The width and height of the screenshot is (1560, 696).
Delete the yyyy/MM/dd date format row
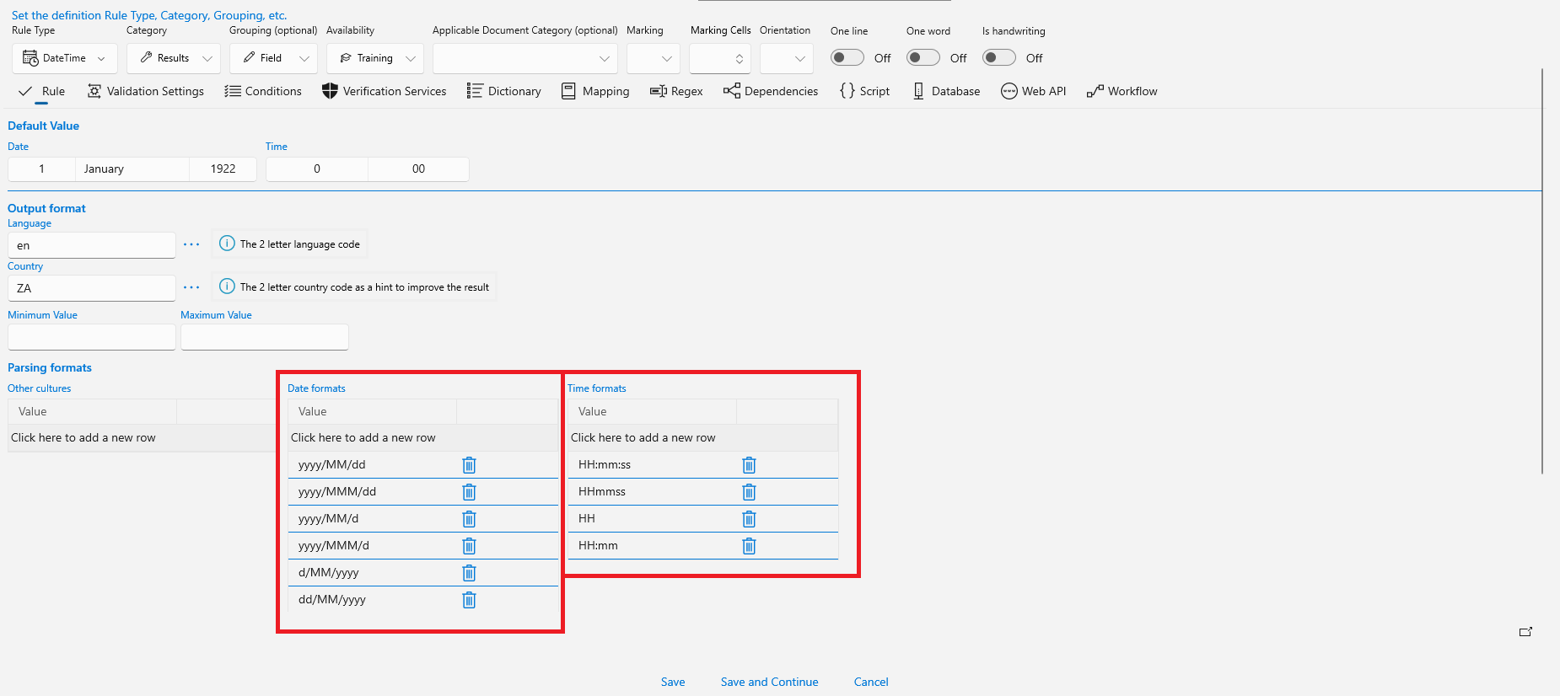(x=469, y=465)
